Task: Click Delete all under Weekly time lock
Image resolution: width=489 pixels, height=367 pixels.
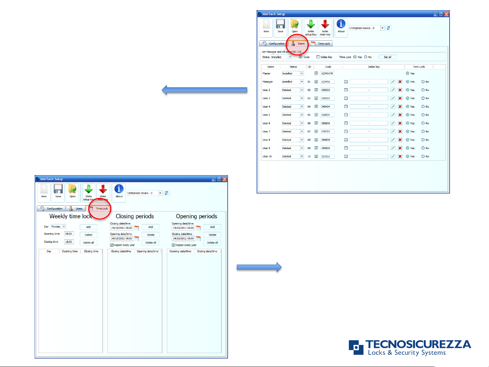Action: coord(89,243)
